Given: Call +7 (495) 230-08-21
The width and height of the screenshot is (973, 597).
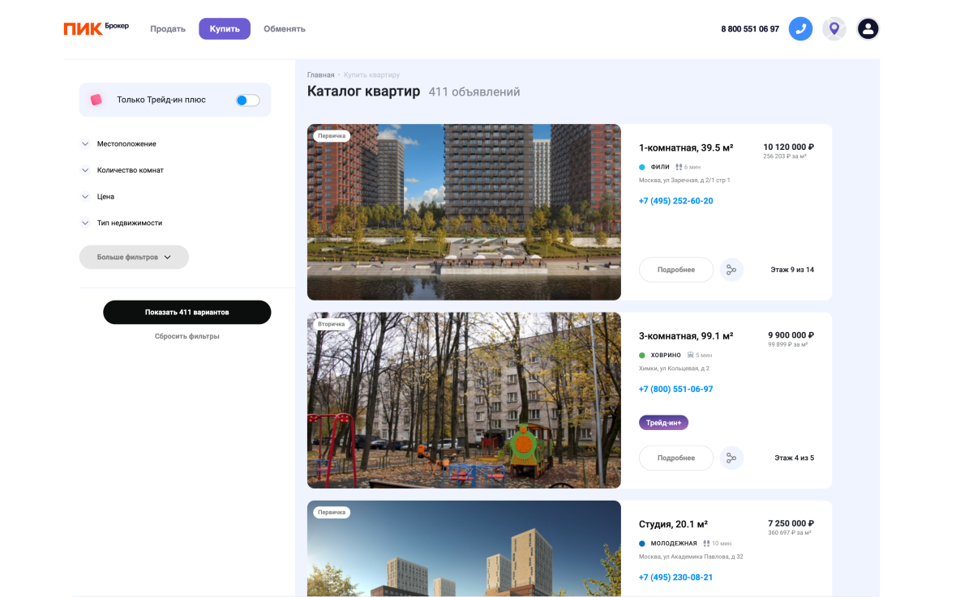Looking at the screenshot, I should click(x=675, y=578).
